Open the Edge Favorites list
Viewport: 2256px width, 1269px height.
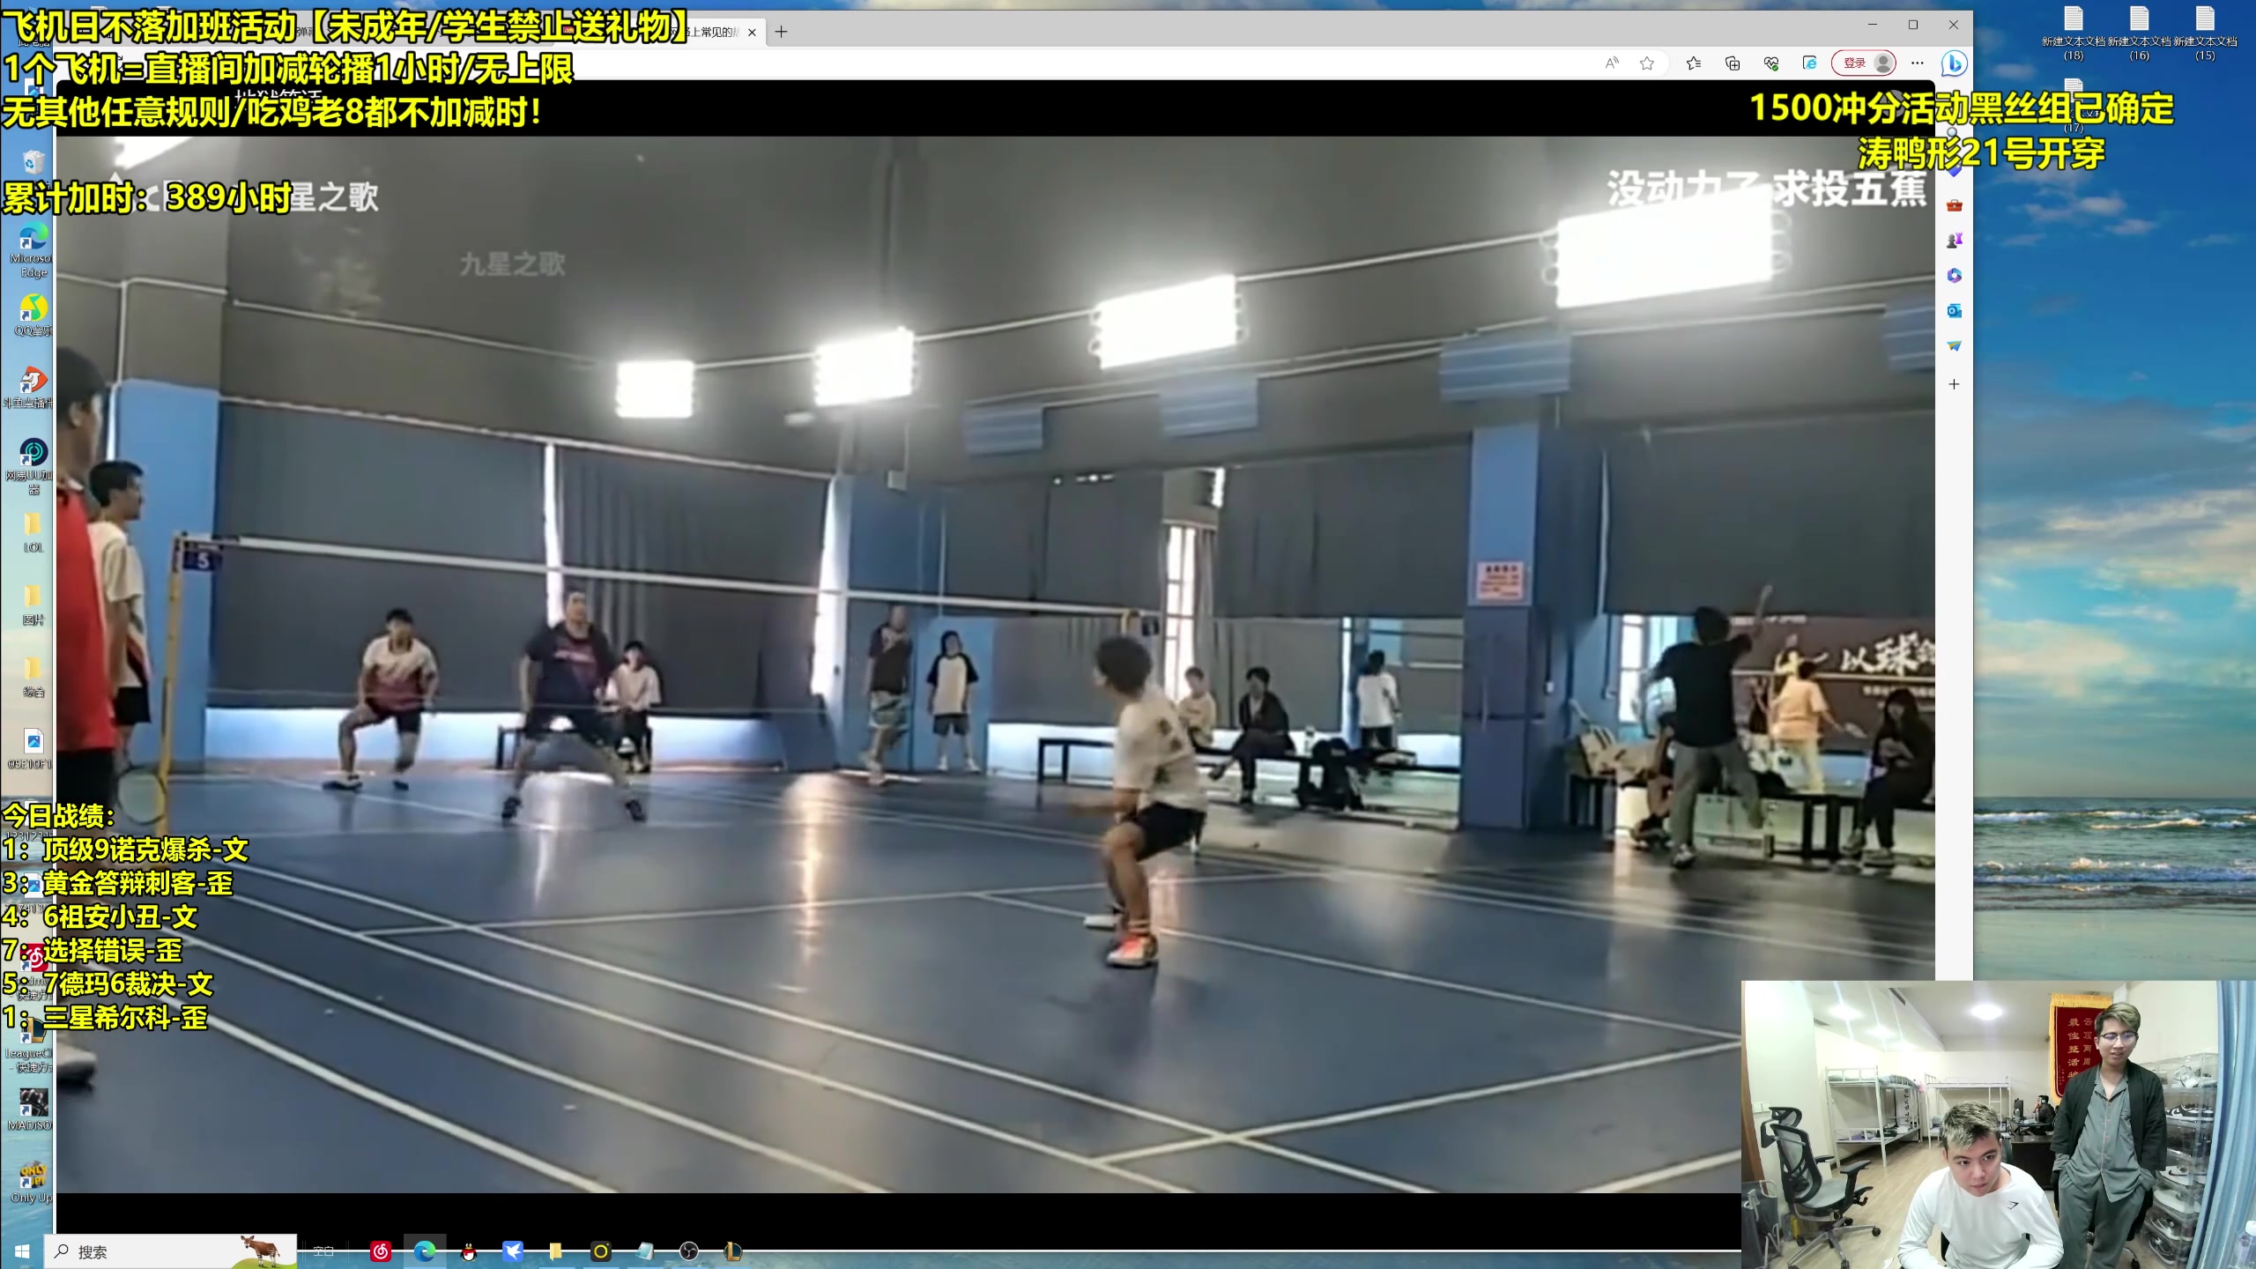(x=1694, y=63)
